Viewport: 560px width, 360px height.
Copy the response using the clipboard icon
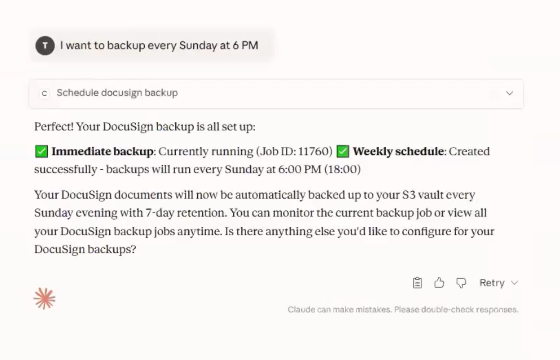tap(418, 283)
